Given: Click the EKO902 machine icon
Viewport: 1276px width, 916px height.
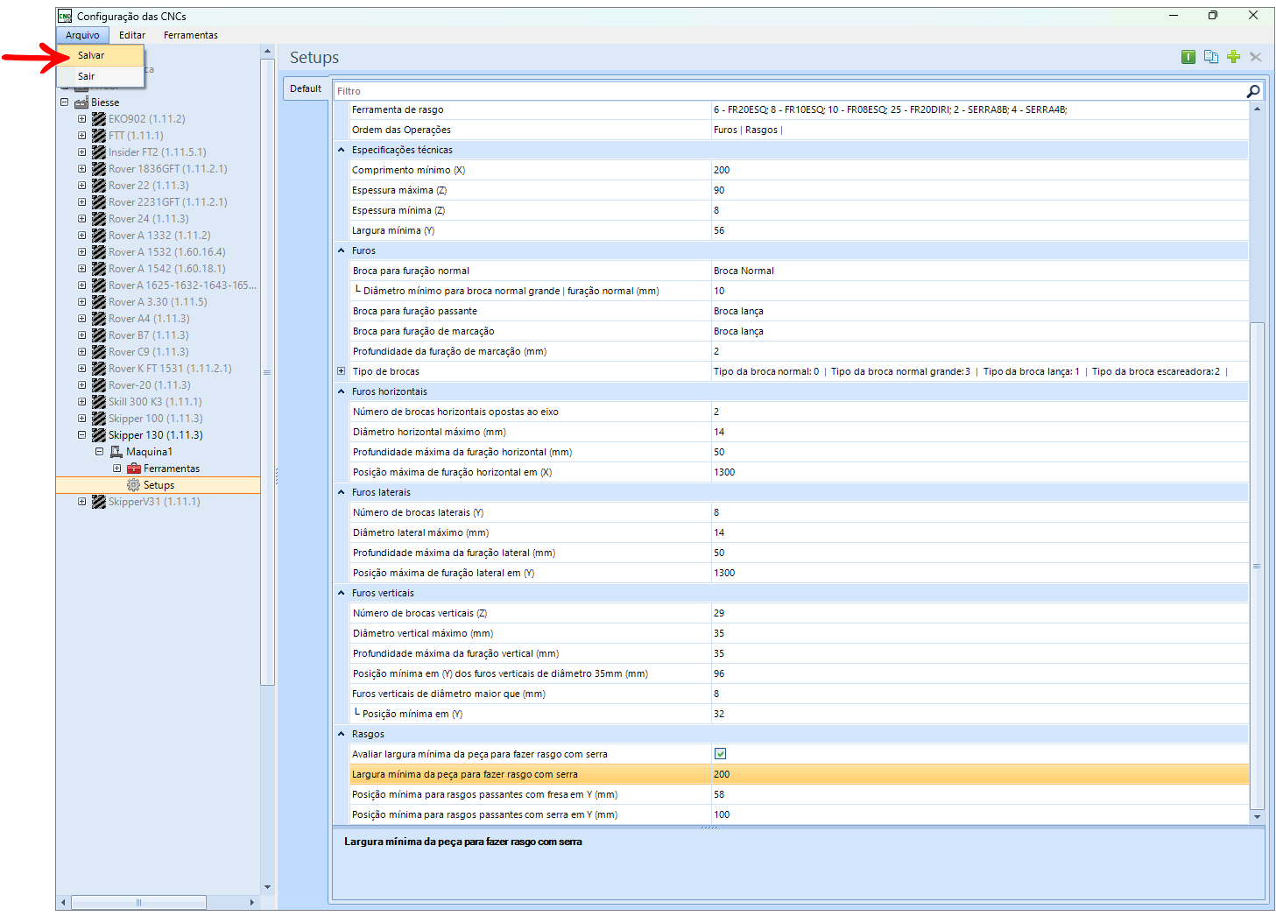Looking at the screenshot, I should pos(99,119).
